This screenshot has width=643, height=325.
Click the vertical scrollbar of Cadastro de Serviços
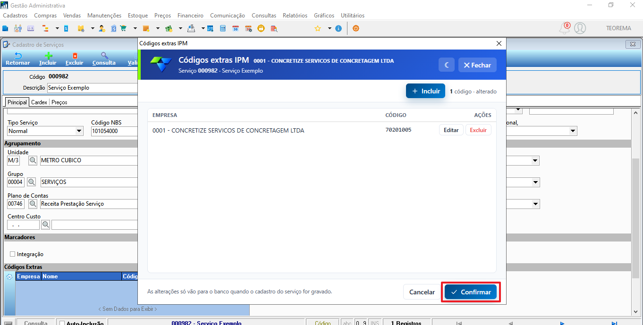tap(636, 211)
